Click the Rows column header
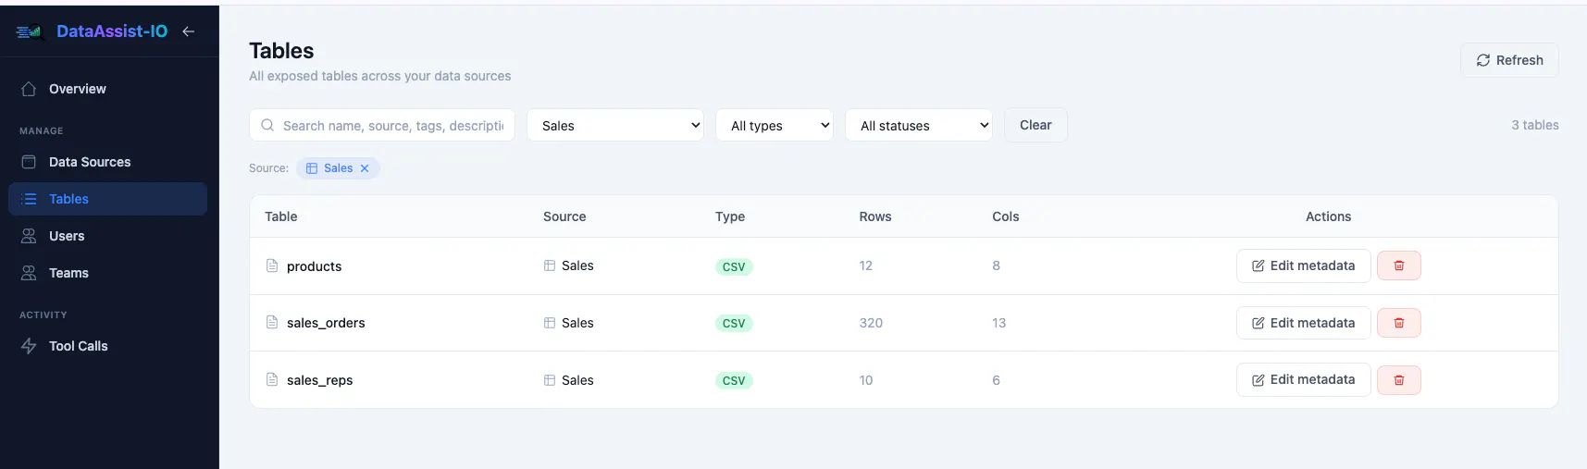Screen dimensions: 1587x469 (875, 216)
